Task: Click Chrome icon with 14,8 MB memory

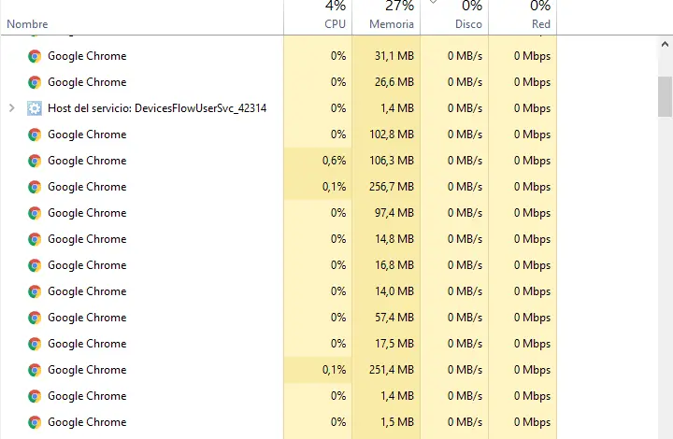Action: coord(35,239)
